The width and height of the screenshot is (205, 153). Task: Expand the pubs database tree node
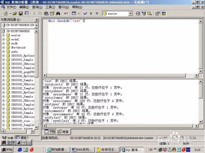point(3,51)
